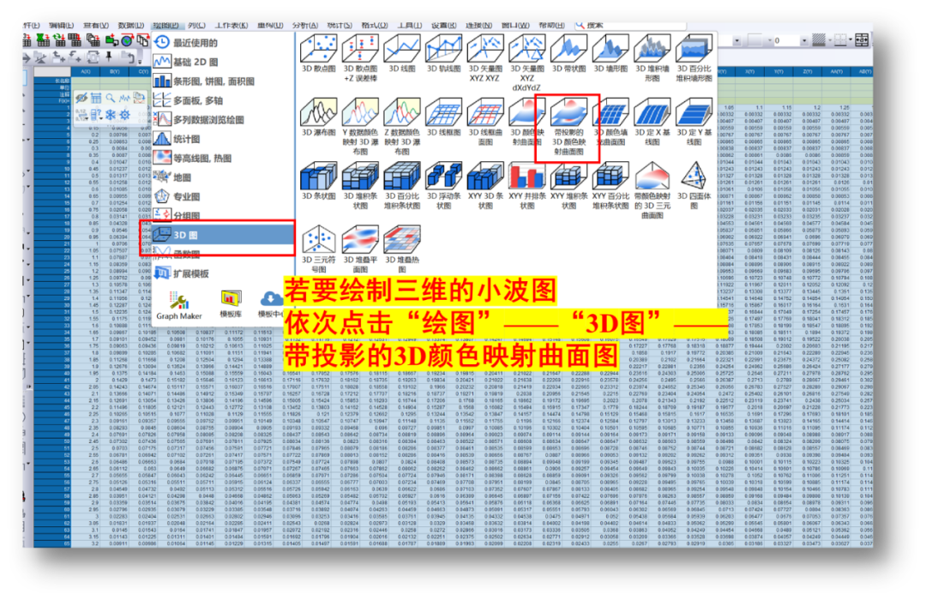Pick the 3D 堆叠热图 plot
The height and width of the screenshot is (600, 926).
[402, 249]
